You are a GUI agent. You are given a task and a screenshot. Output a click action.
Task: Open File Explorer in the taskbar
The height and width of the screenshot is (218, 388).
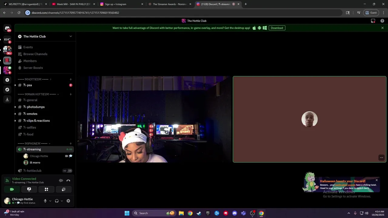(x=181, y=213)
